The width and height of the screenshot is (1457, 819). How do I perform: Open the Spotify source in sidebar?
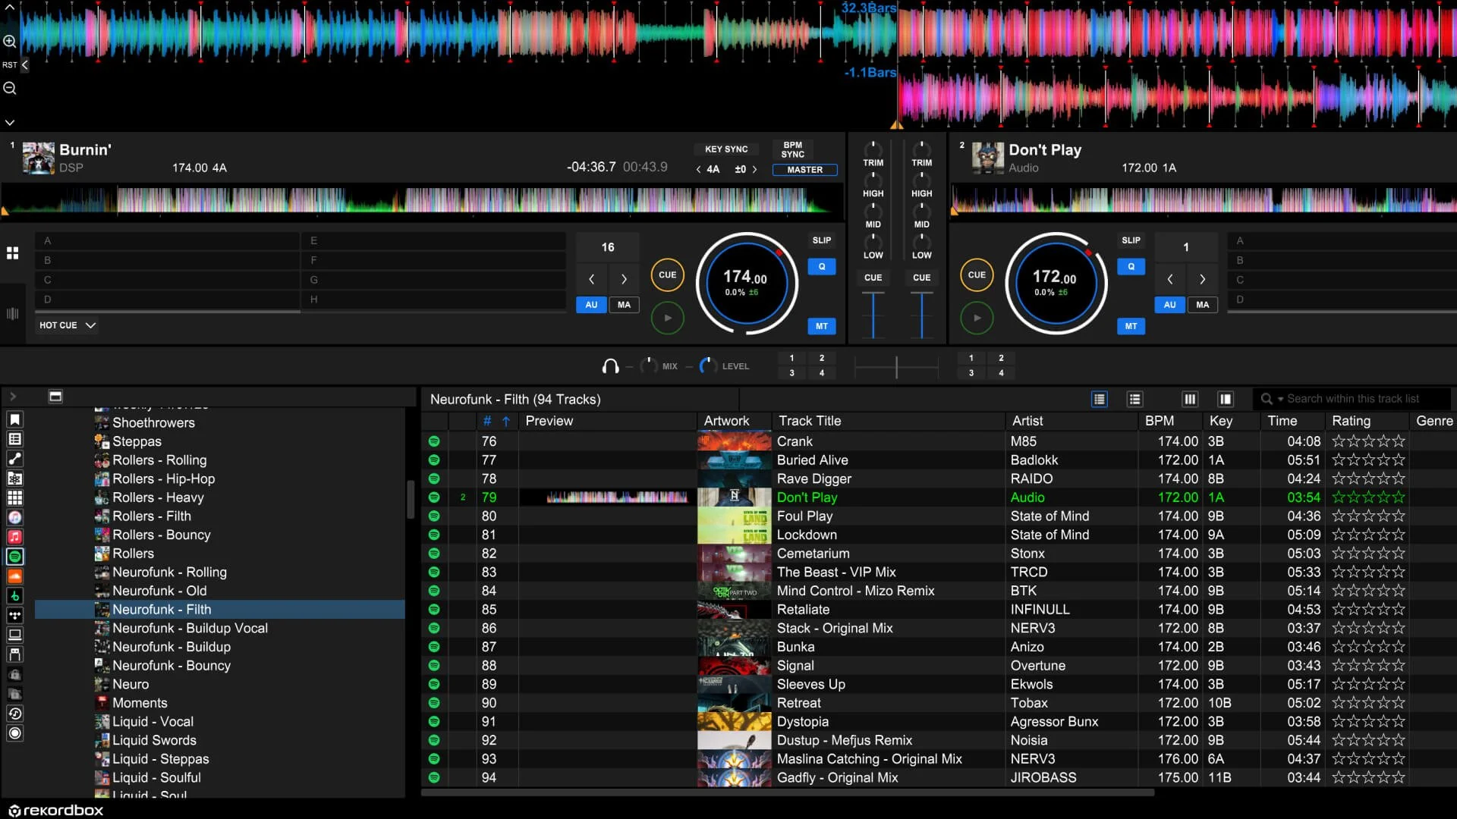pyautogui.click(x=14, y=557)
